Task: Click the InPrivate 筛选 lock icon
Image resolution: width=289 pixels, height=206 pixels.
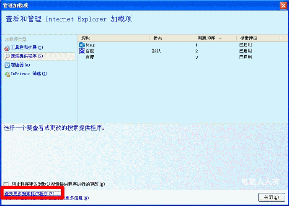Action: [x=7, y=74]
